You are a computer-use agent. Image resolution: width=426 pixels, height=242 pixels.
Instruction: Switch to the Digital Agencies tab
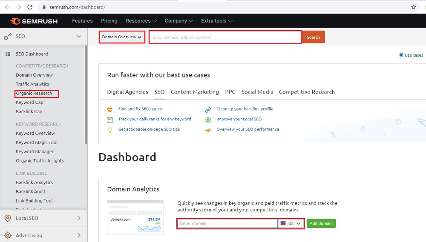tap(127, 92)
